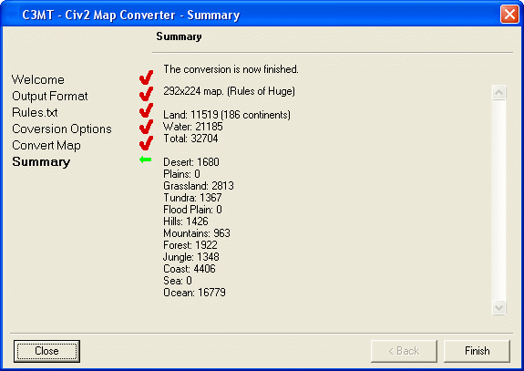Click the summary scrollbar track

click(x=498, y=200)
